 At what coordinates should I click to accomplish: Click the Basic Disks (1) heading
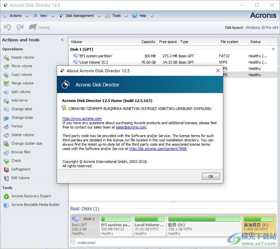85,209
